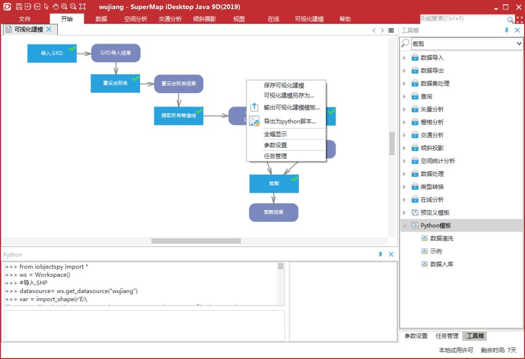Click the full extent display toolbar icon
Image resolution: width=525 pixels, height=359 pixels.
(82, 7)
